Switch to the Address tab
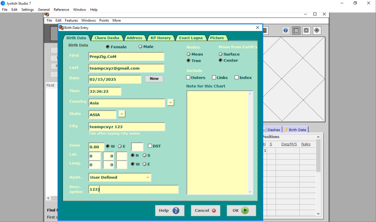 coord(134,38)
